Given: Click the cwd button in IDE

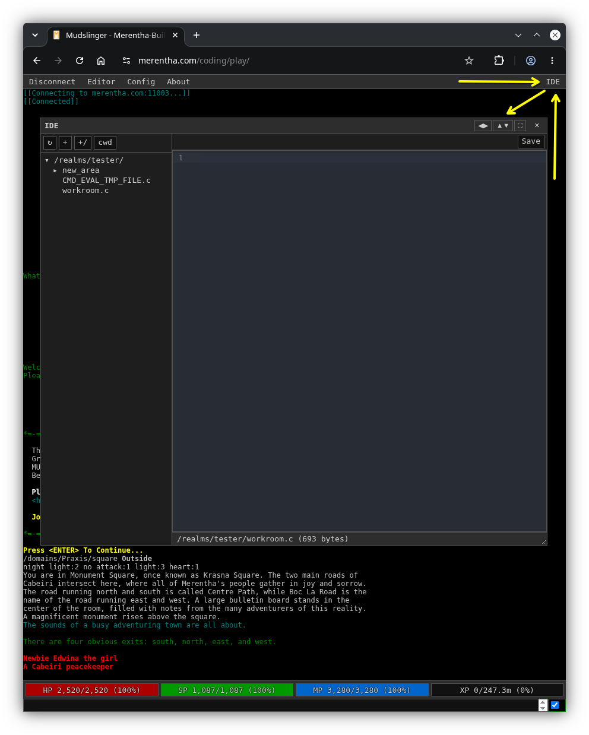Looking at the screenshot, I should (x=105, y=142).
